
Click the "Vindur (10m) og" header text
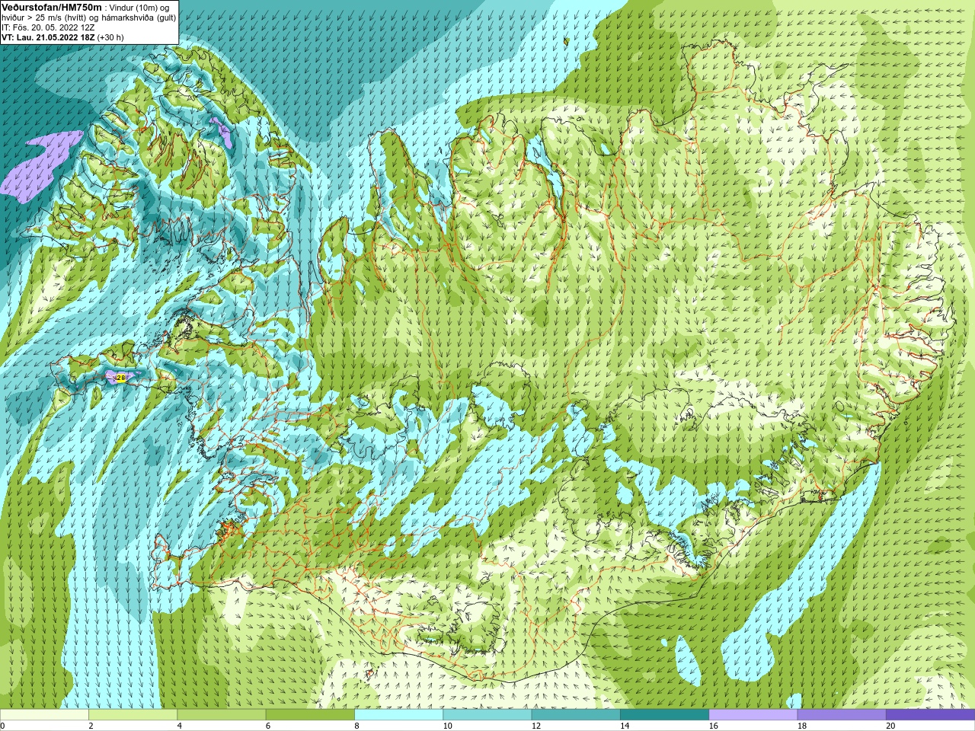pyautogui.click(x=140, y=8)
